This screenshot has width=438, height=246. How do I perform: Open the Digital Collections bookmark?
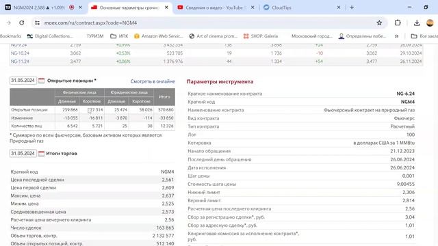click(50, 36)
